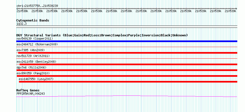Image resolution: width=245 pixels, height=112 pixels.
Task: Click the chr1:210537759..210539239 coordinate text
Action: point(37,6)
